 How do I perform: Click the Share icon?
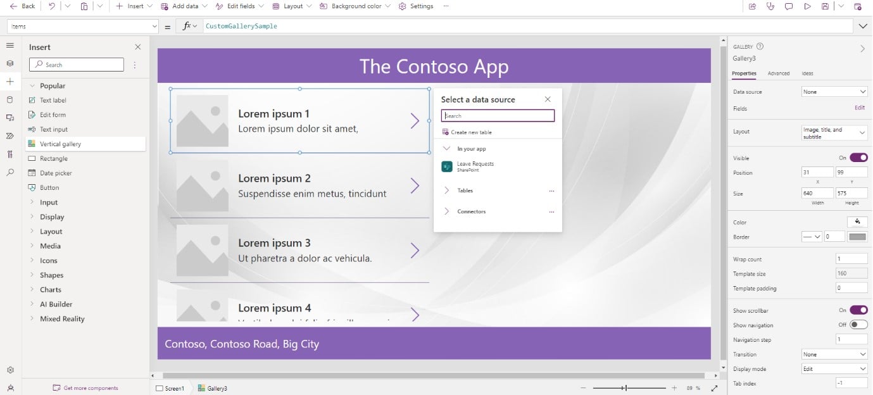[752, 6]
